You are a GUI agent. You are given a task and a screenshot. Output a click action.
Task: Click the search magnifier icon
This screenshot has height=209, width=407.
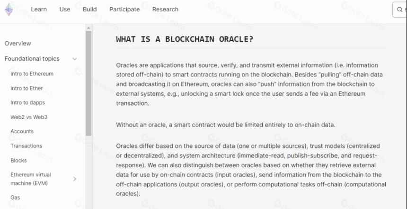tap(399, 9)
